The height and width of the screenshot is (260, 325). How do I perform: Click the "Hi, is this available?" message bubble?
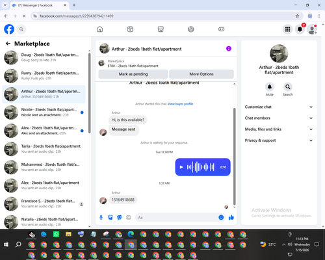[x=127, y=120]
